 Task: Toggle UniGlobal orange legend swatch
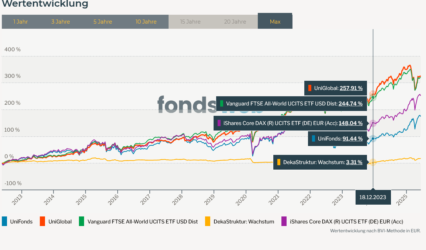42,221
